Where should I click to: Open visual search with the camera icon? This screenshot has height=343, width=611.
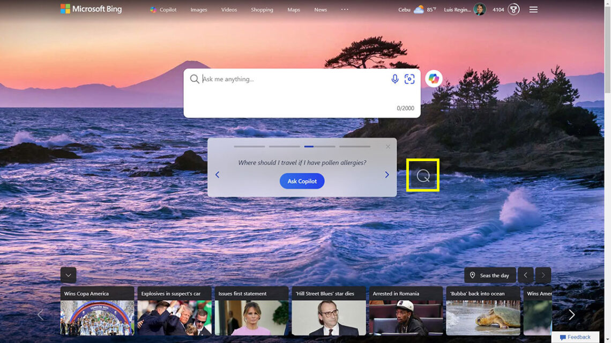pyautogui.click(x=409, y=79)
